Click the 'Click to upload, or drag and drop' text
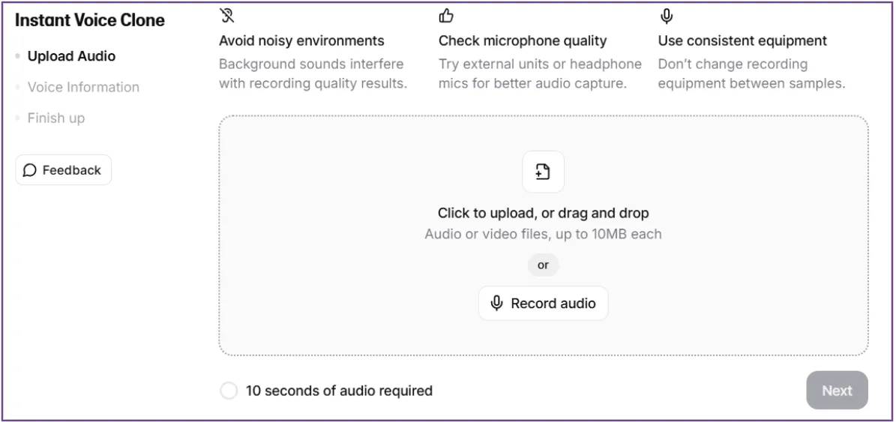This screenshot has width=896, height=422. click(543, 213)
